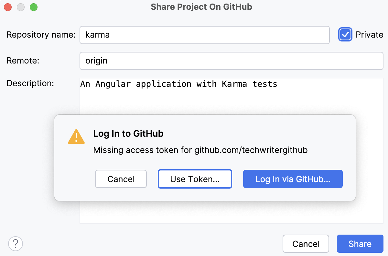The width and height of the screenshot is (388, 256).
Task: Click the green zoom window control
Action: coord(33,7)
